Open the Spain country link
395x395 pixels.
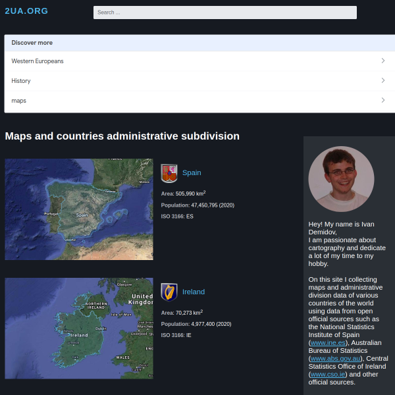[192, 172]
